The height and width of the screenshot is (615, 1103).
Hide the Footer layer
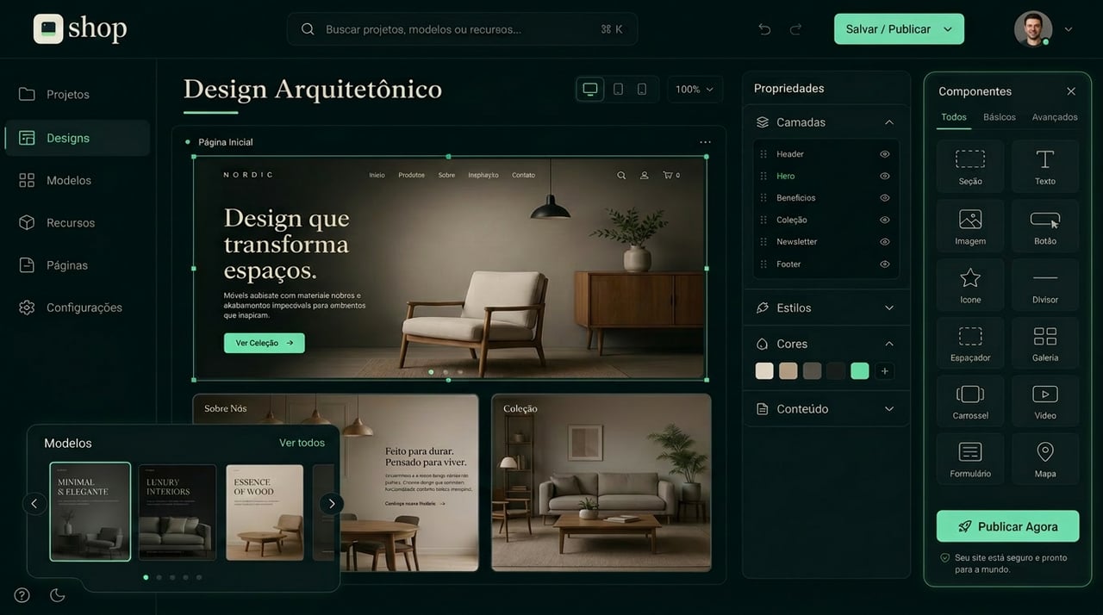pos(884,264)
